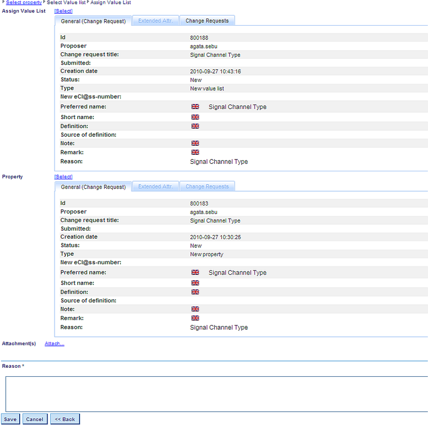The height and width of the screenshot is (427, 428).
Task: Click UK flag beside Preferred name in Property section
Action: (x=195, y=272)
